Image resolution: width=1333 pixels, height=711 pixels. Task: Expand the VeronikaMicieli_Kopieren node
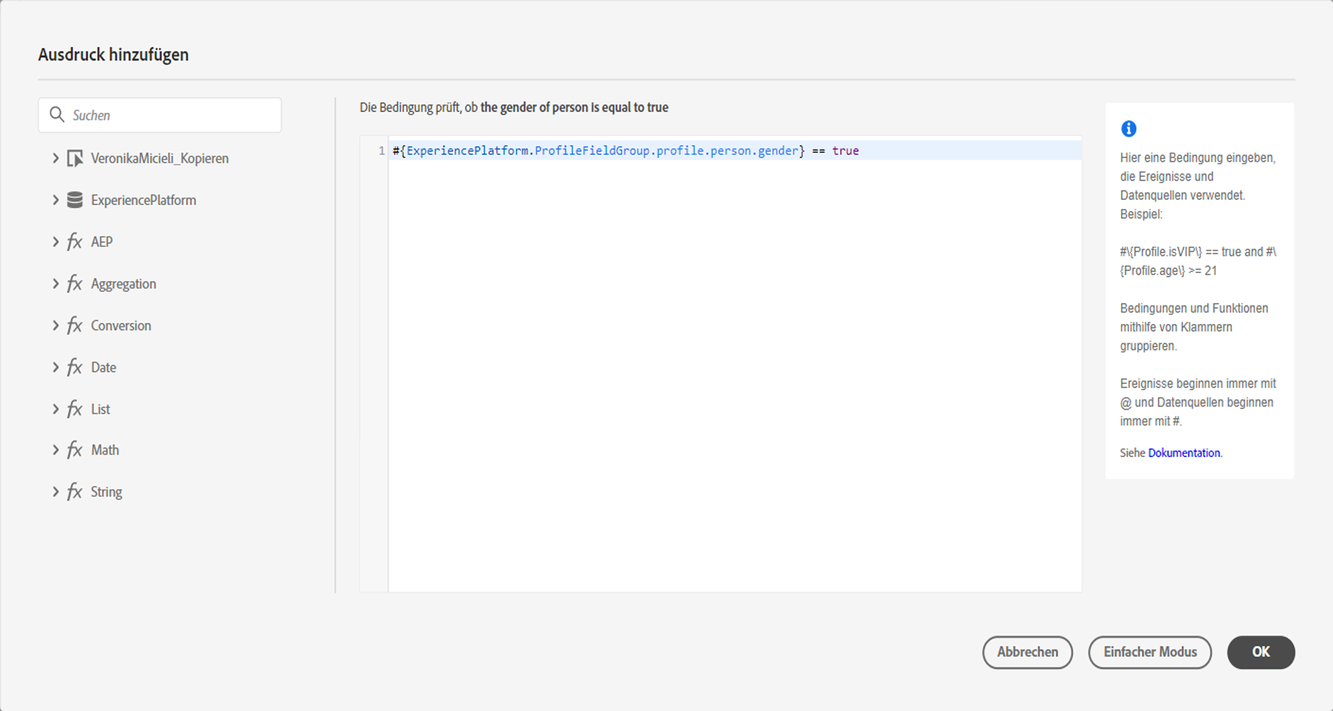(x=56, y=158)
